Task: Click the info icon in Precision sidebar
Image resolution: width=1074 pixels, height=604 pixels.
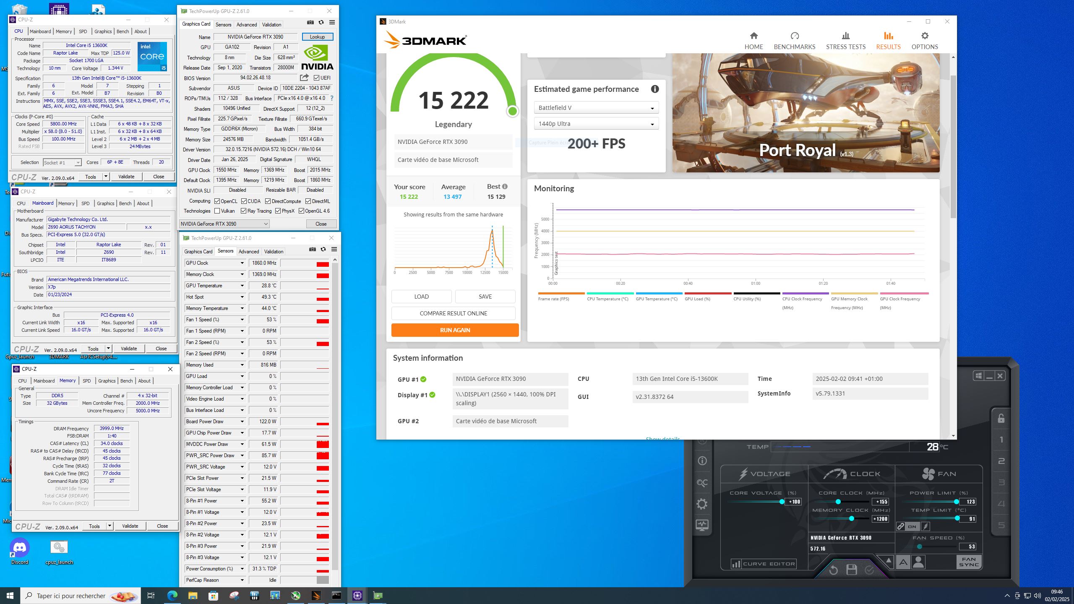Action: coord(702,461)
